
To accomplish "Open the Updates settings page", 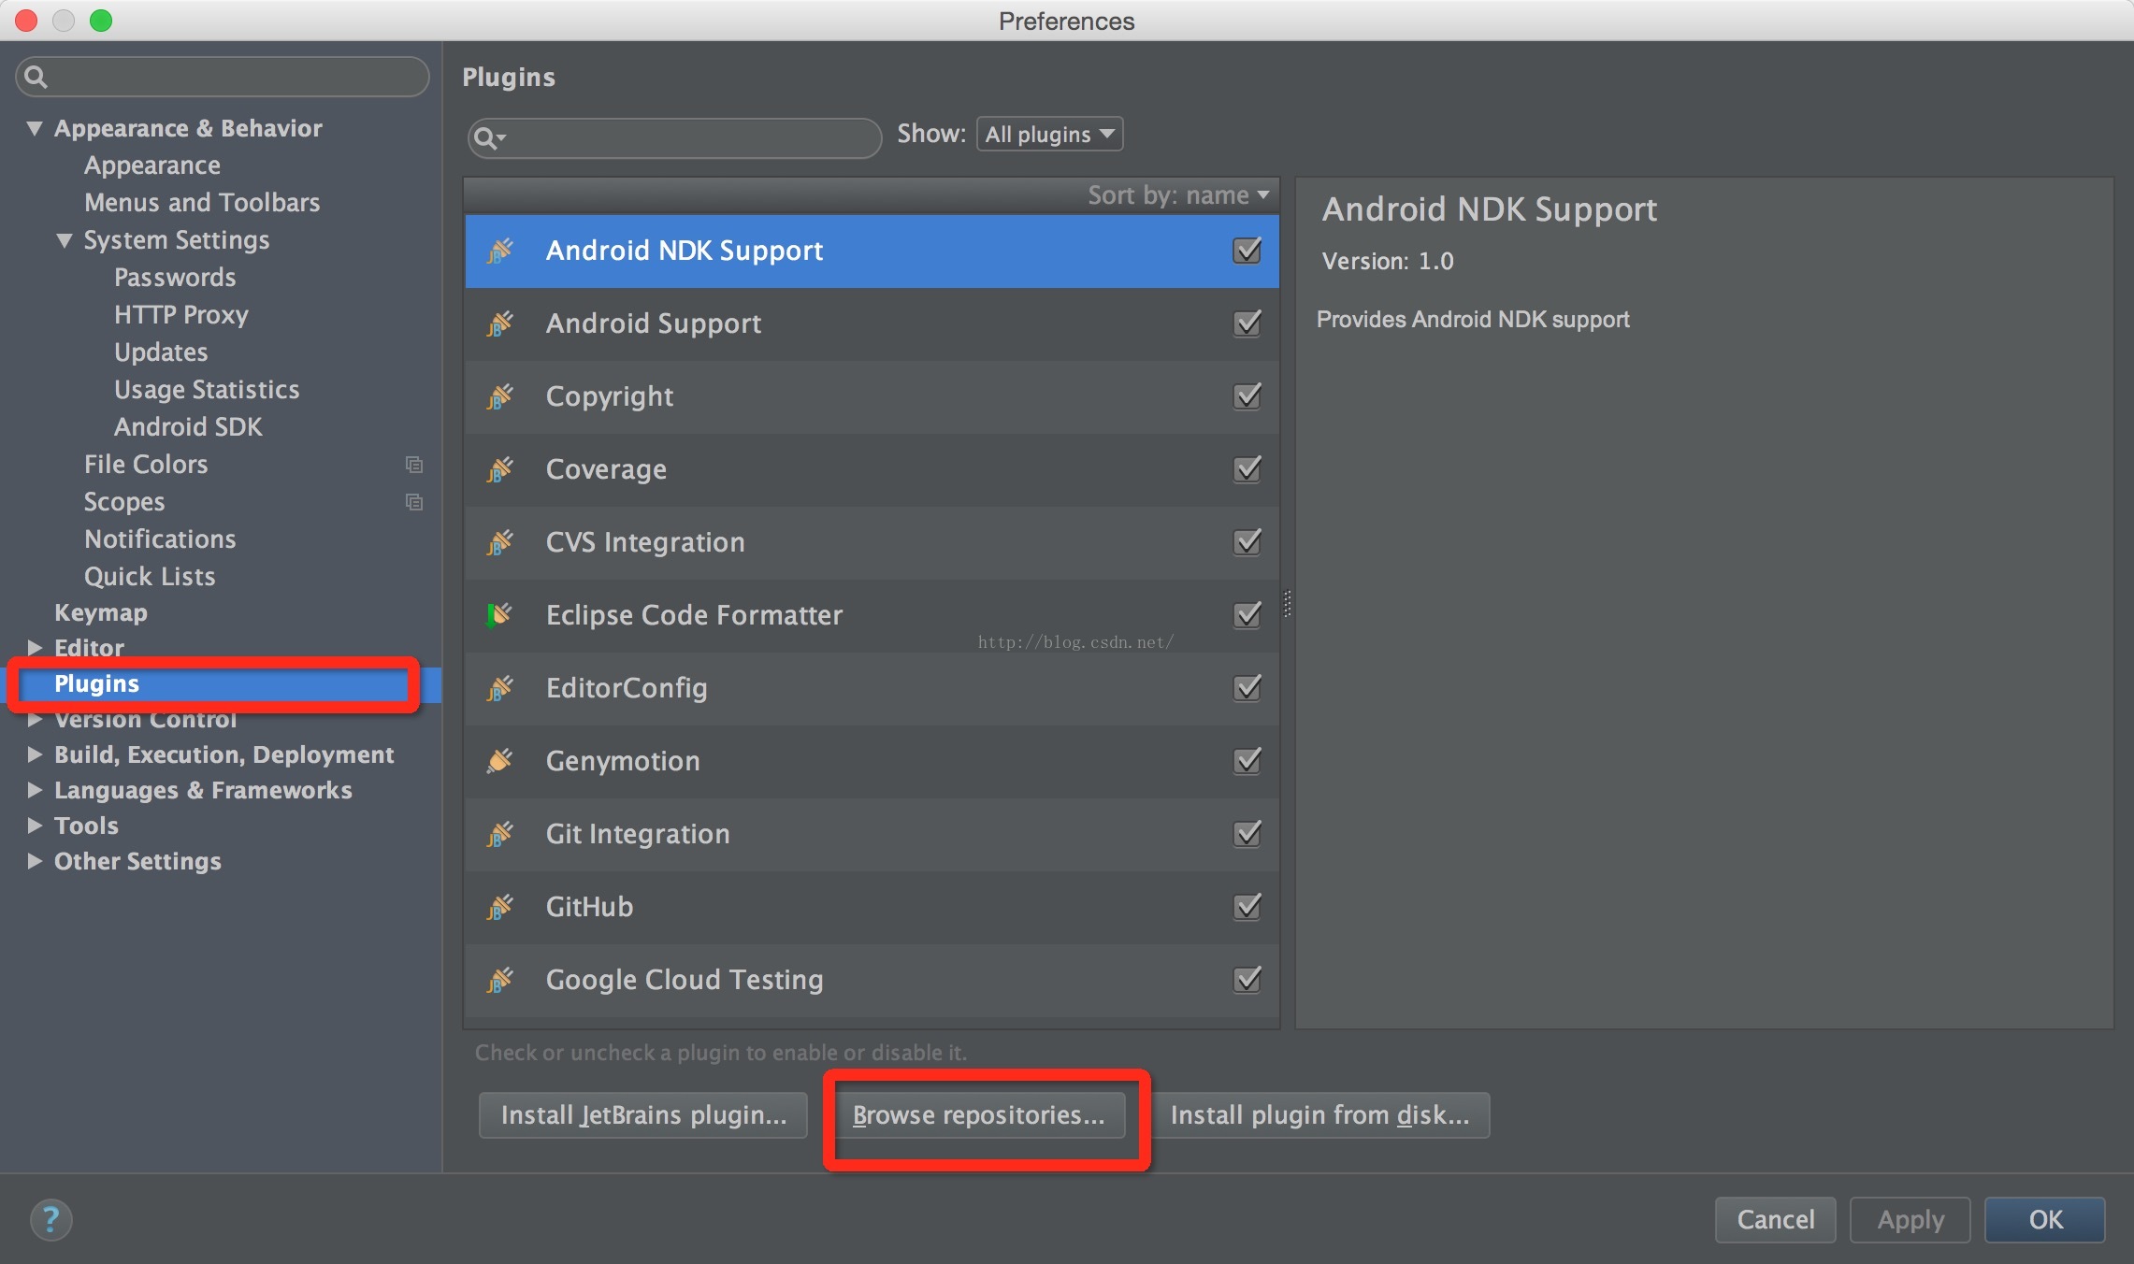I will pyautogui.click(x=161, y=352).
